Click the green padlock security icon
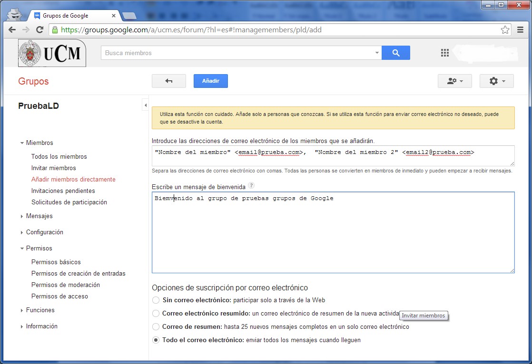 point(55,30)
